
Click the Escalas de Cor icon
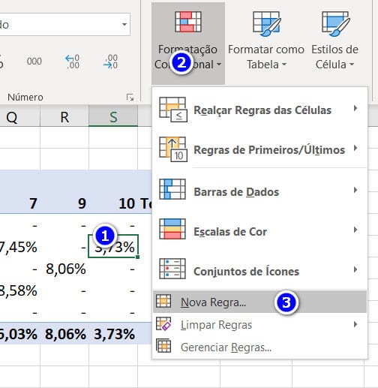[172, 229]
